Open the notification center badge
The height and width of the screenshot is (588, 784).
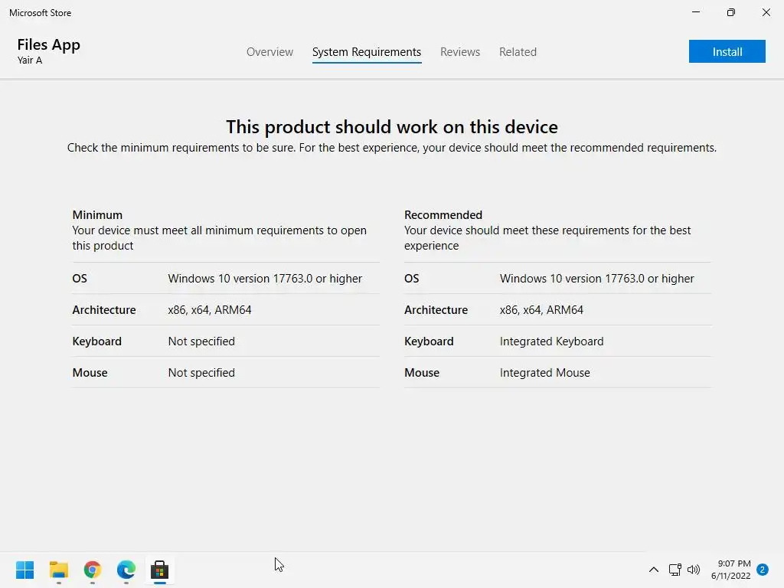pyautogui.click(x=763, y=570)
